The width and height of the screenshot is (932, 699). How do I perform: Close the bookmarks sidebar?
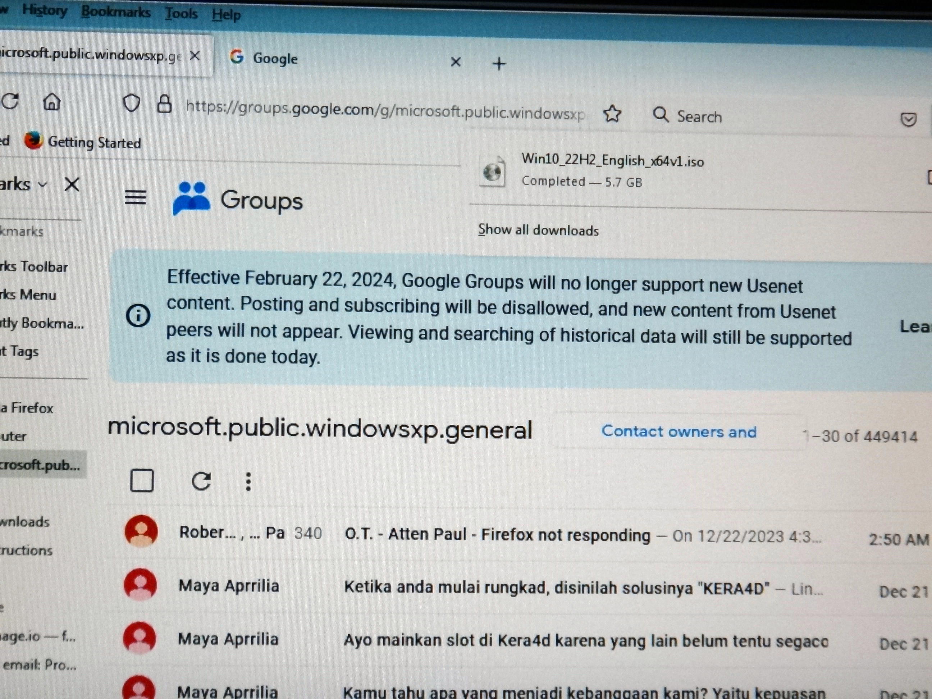tap(72, 184)
